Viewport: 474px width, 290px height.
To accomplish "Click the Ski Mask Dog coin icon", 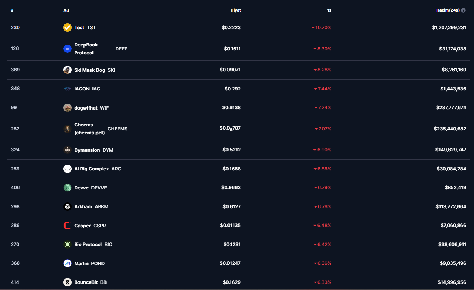I will click(67, 70).
